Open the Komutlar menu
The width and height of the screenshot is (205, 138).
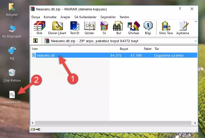click(50, 17)
